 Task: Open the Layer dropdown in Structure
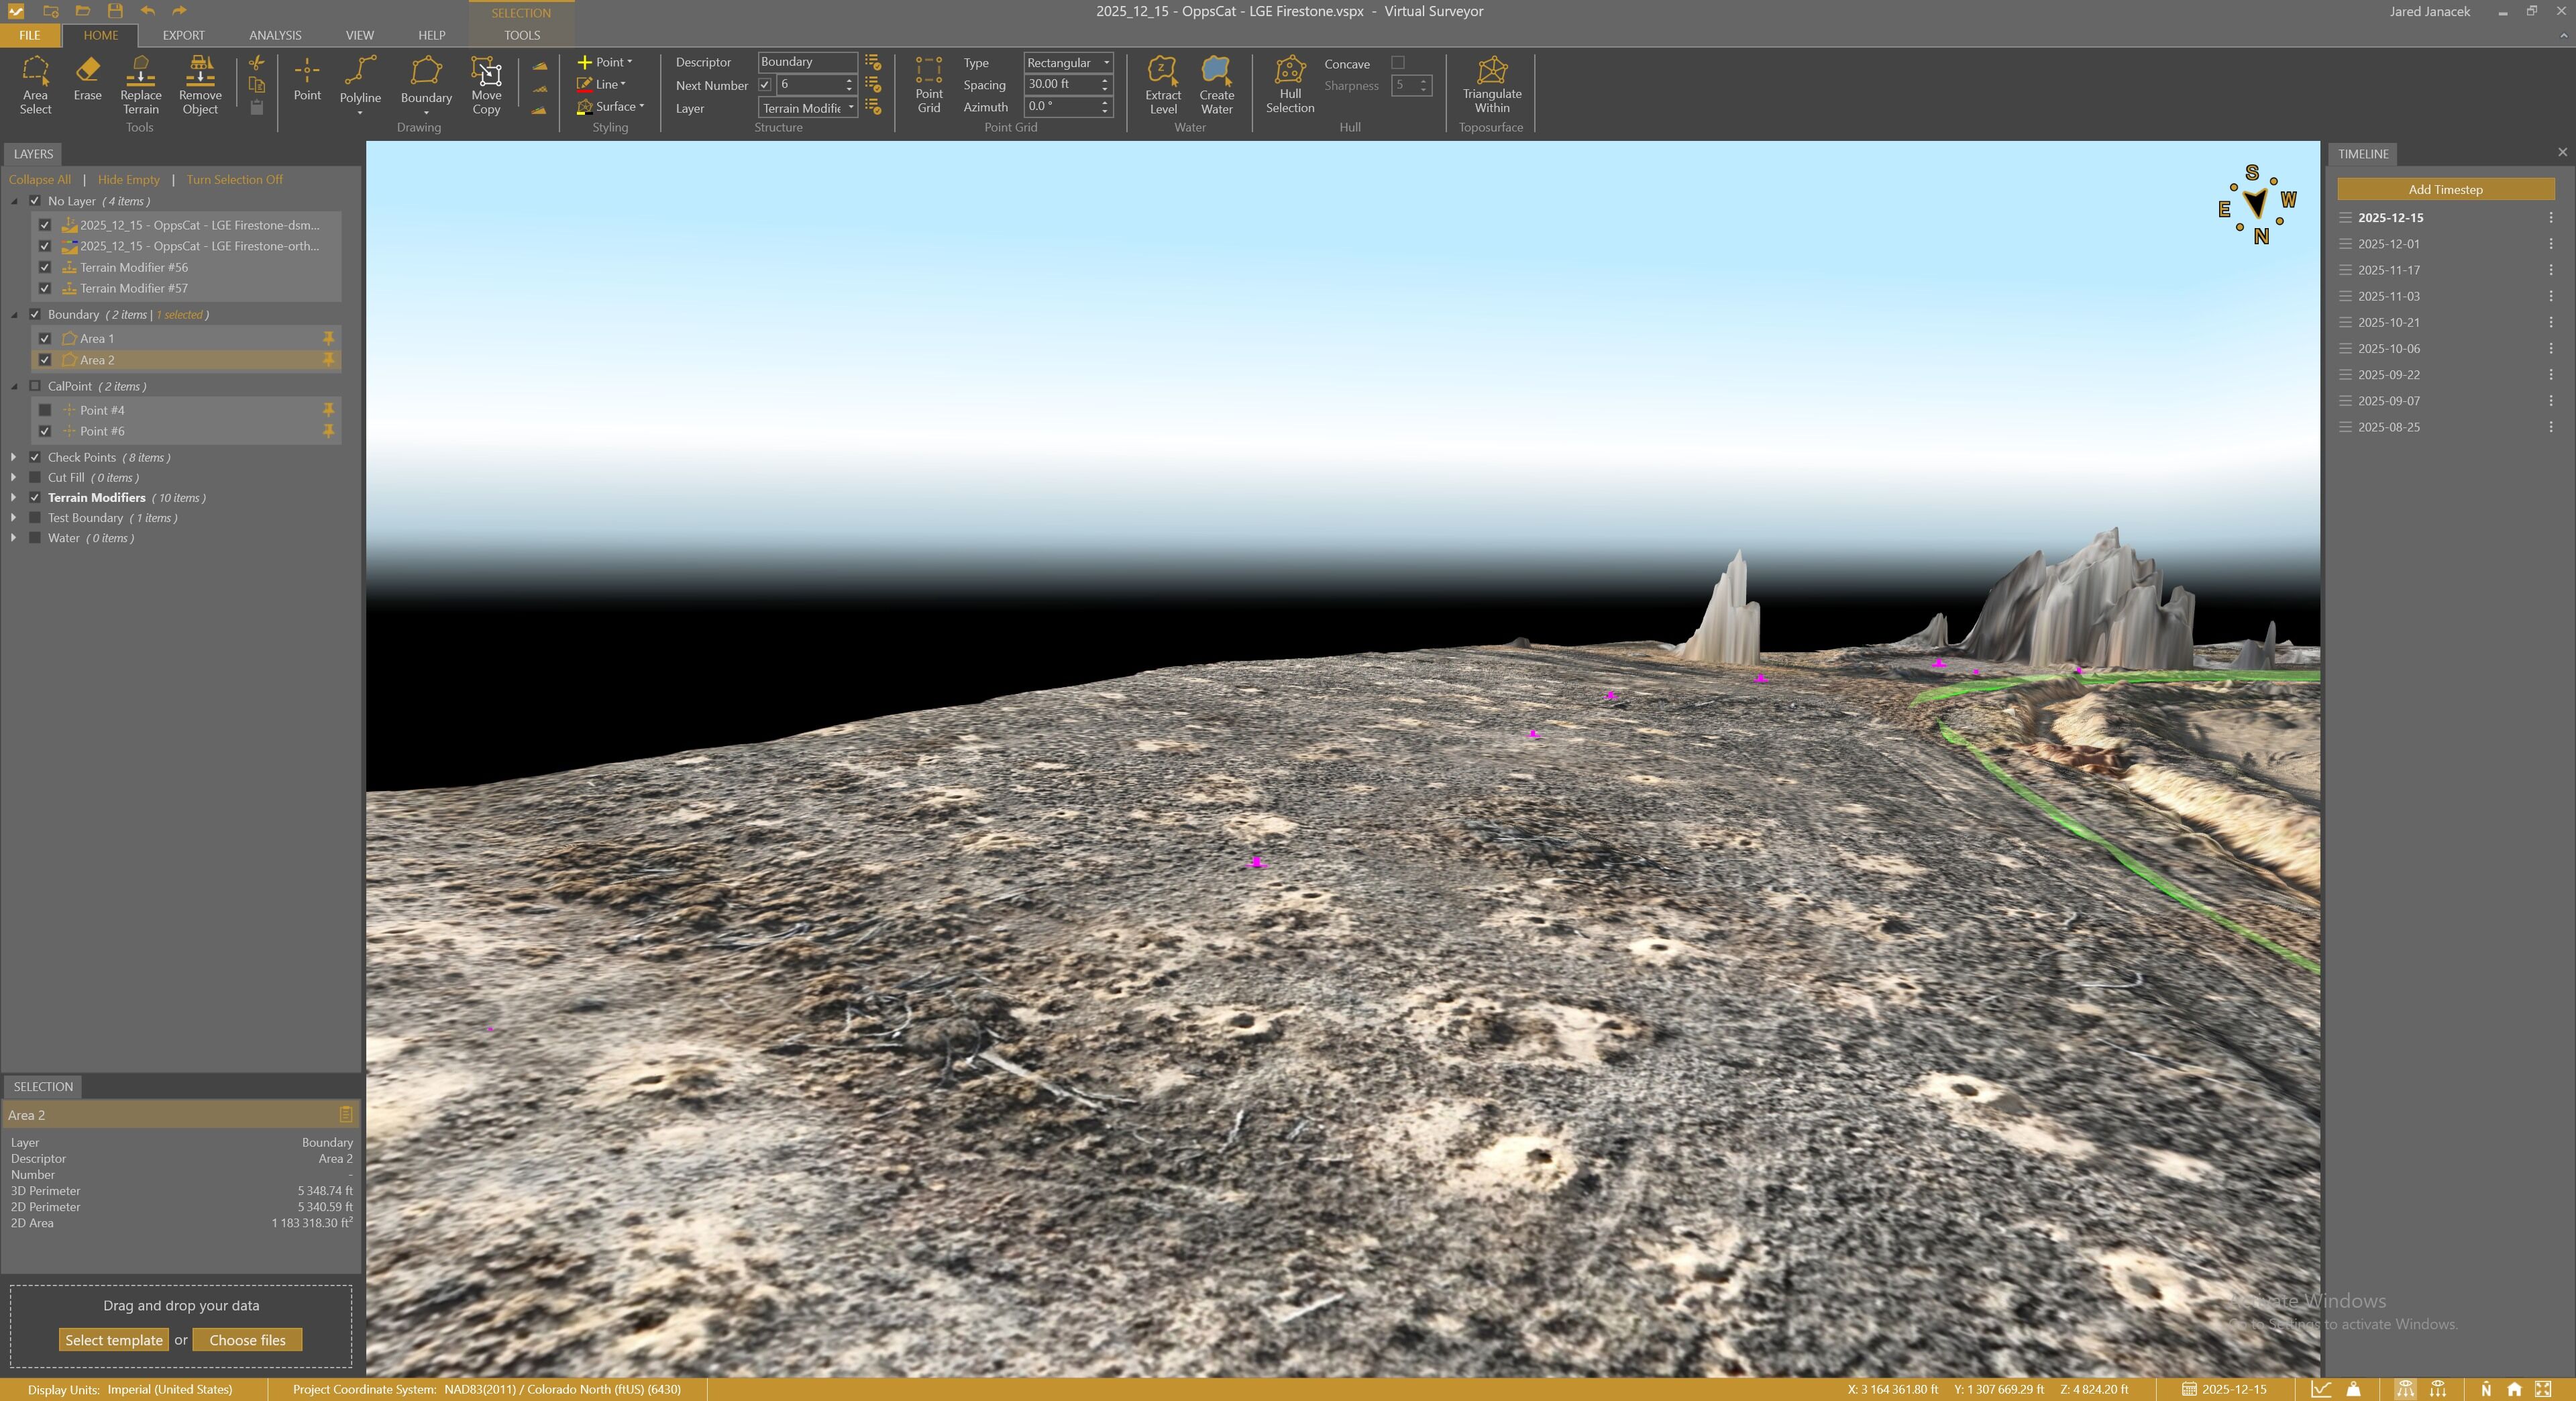pos(808,108)
